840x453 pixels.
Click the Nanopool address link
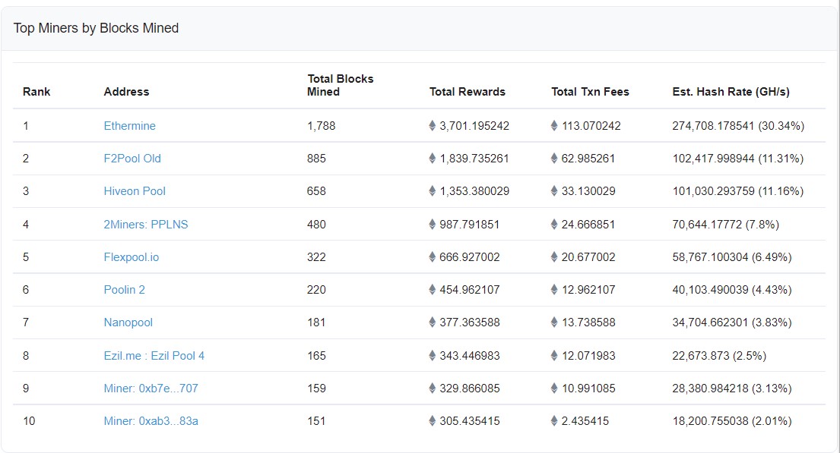click(128, 322)
